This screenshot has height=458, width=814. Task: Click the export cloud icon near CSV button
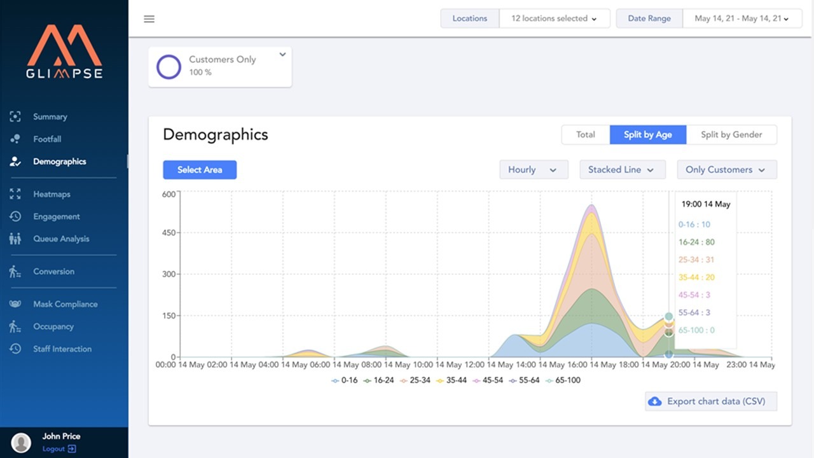click(656, 401)
